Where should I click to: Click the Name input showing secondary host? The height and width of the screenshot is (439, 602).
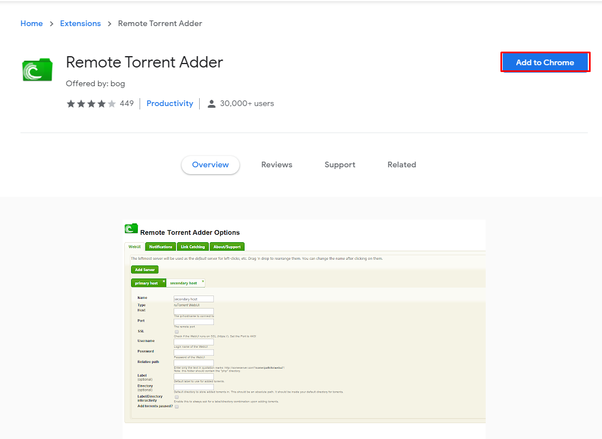193,299
